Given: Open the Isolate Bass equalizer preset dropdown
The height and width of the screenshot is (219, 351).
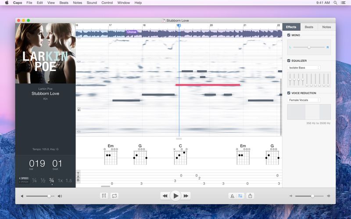Looking at the screenshot, I should (x=304, y=68).
